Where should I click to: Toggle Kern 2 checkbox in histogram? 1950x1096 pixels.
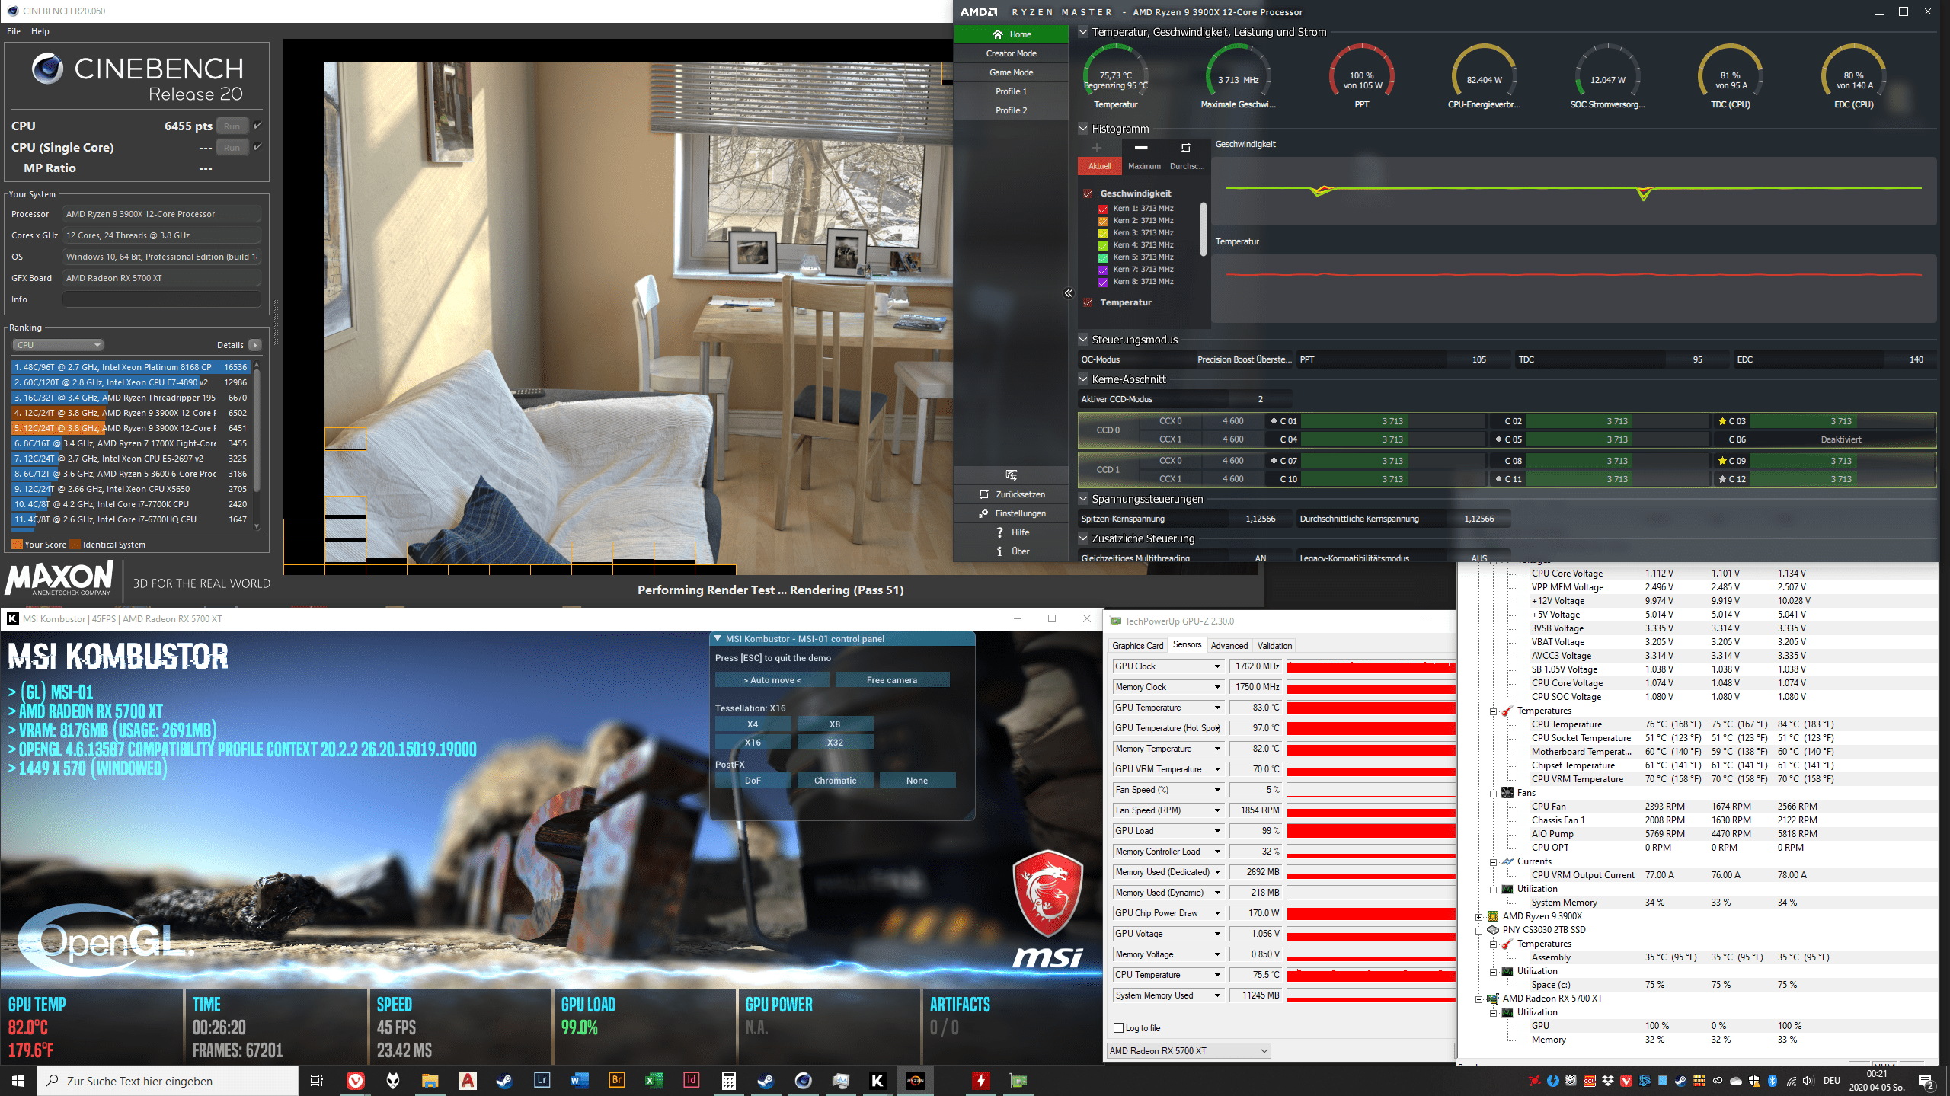1103,221
